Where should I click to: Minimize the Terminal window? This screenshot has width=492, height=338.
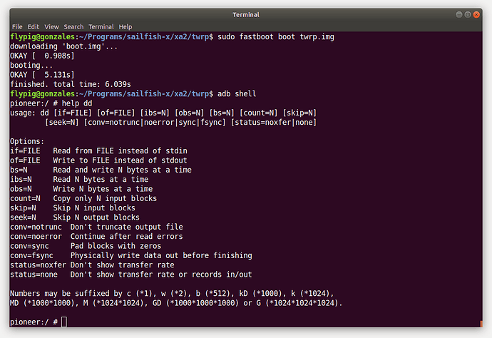pos(458,15)
